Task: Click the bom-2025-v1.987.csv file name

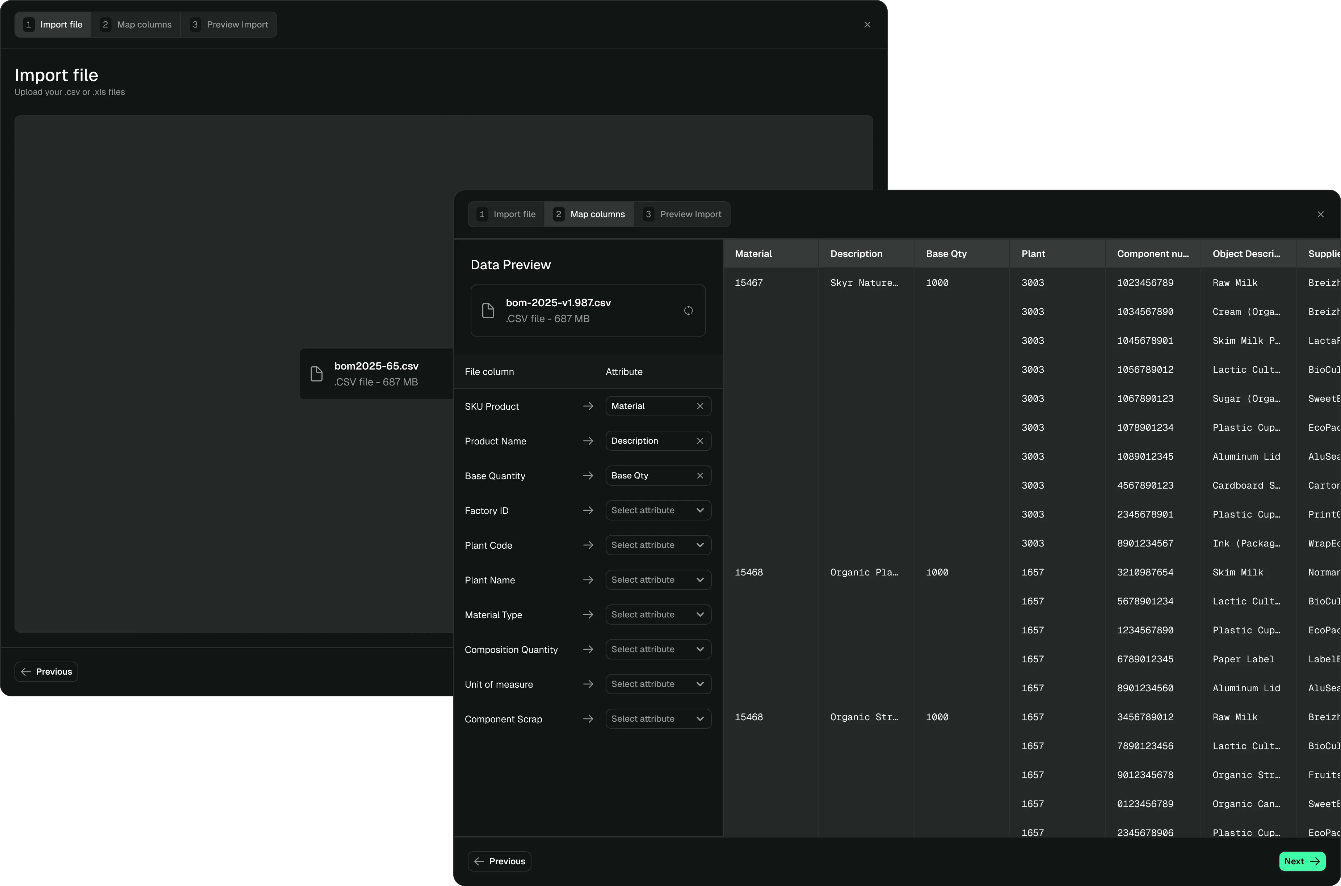Action: (x=558, y=303)
